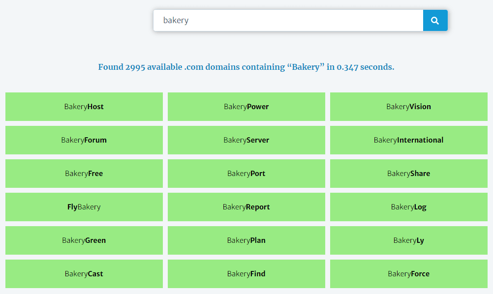Select BakeryInternational from the results

coord(408,140)
